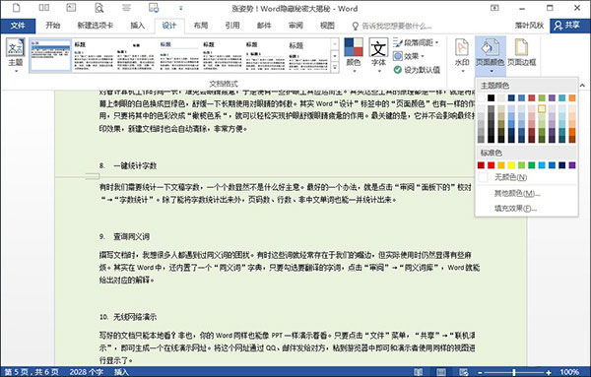Switch to the 布局 layout tab

[201, 26]
